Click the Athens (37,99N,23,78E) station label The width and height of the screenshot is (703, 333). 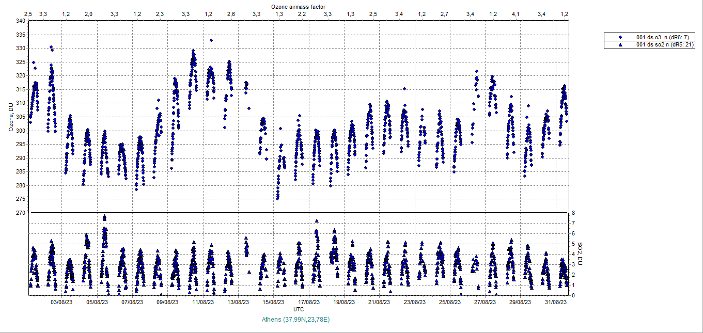(295, 320)
